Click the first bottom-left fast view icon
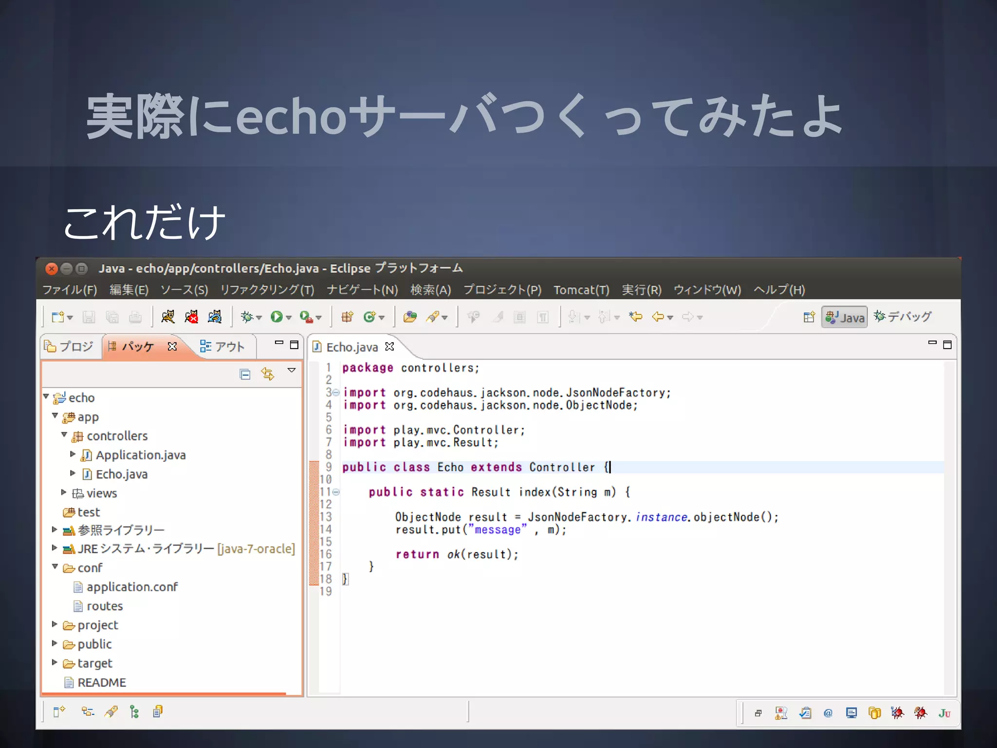Image resolution: width=997 pixels, height=748 pixels. [59, 712]
